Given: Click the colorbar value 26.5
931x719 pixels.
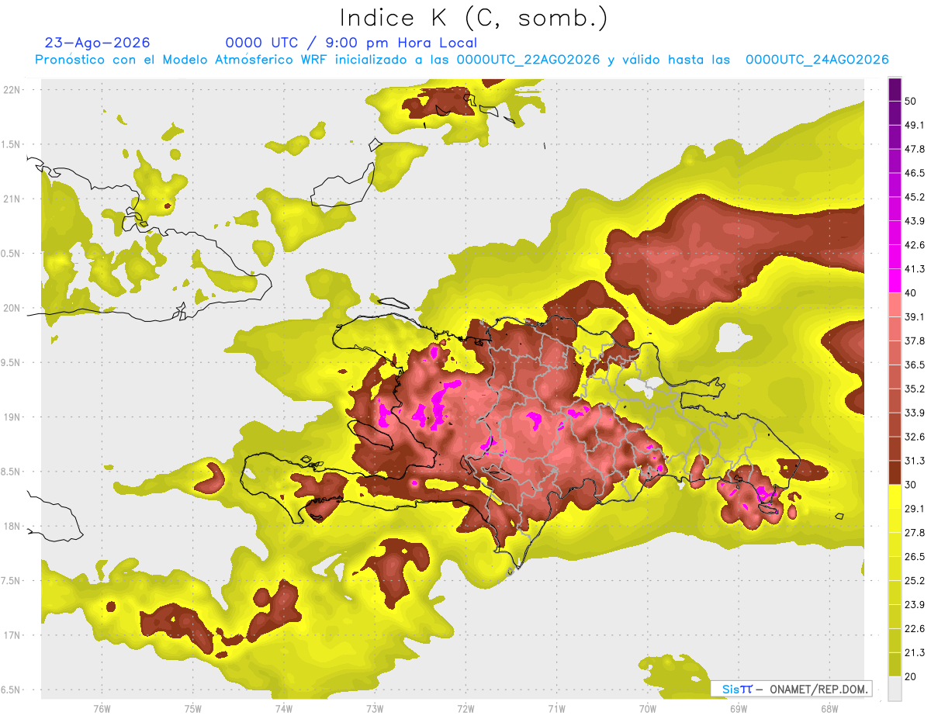Looking at the screenshot, I should pos(914,557).
